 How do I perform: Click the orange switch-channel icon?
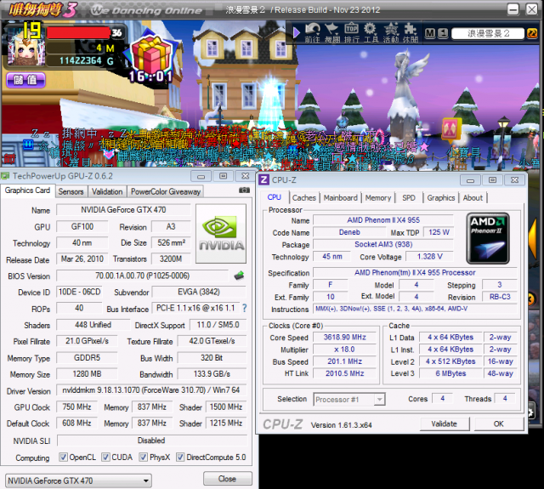532,33
